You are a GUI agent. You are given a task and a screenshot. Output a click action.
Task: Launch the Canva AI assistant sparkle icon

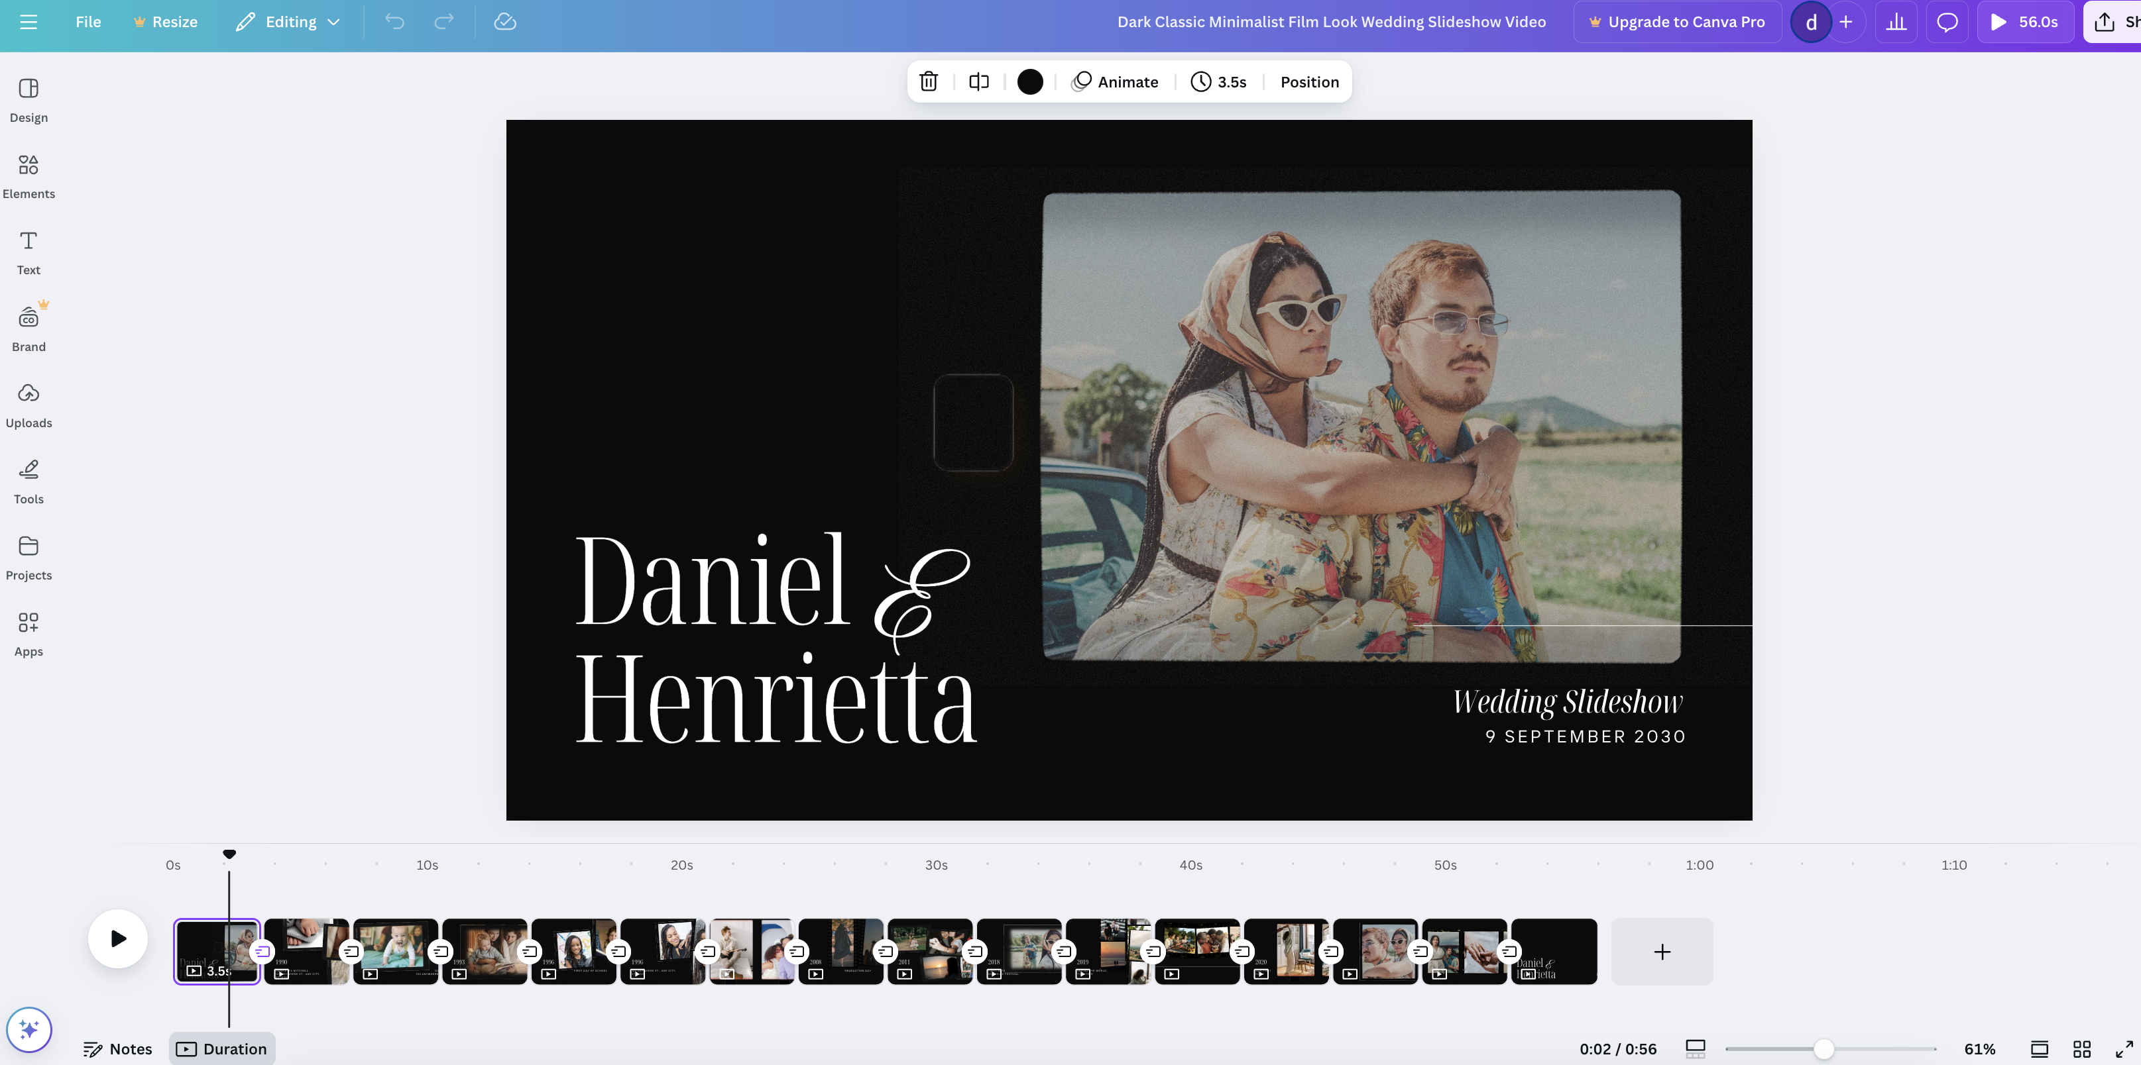(x=29, y=1029)
